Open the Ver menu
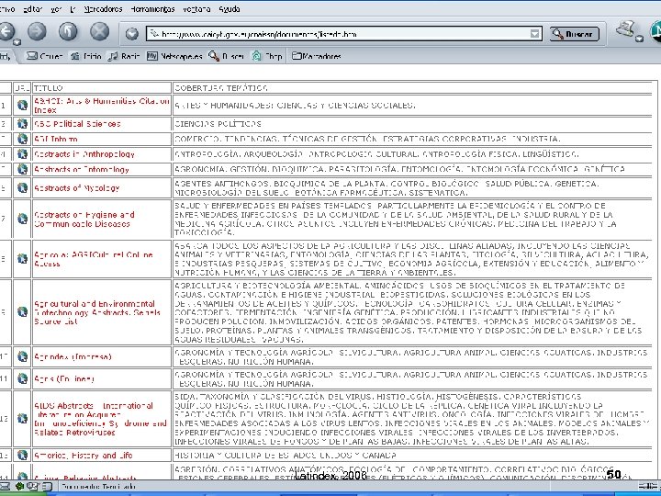 coord(56,9)
